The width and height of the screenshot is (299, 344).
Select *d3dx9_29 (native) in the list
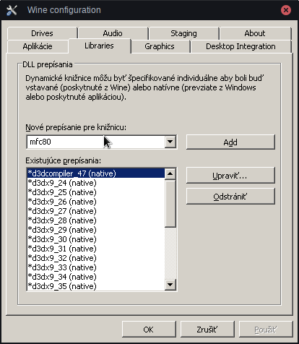click(96, 230)
